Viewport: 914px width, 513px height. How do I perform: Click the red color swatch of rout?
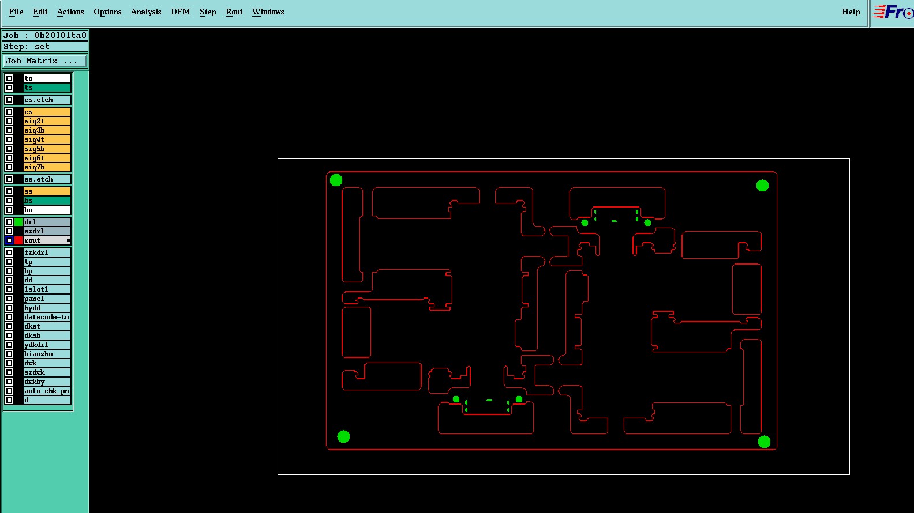pyautogui.click(x=18, y=240)
